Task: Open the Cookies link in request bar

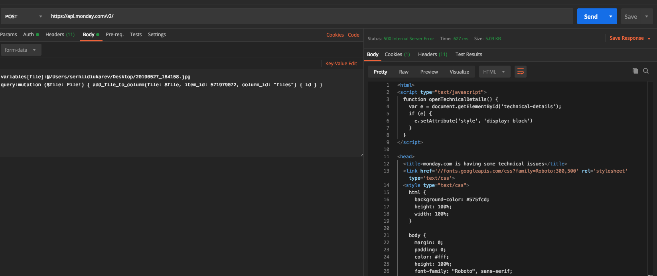Action: click(x=335, y=35)
